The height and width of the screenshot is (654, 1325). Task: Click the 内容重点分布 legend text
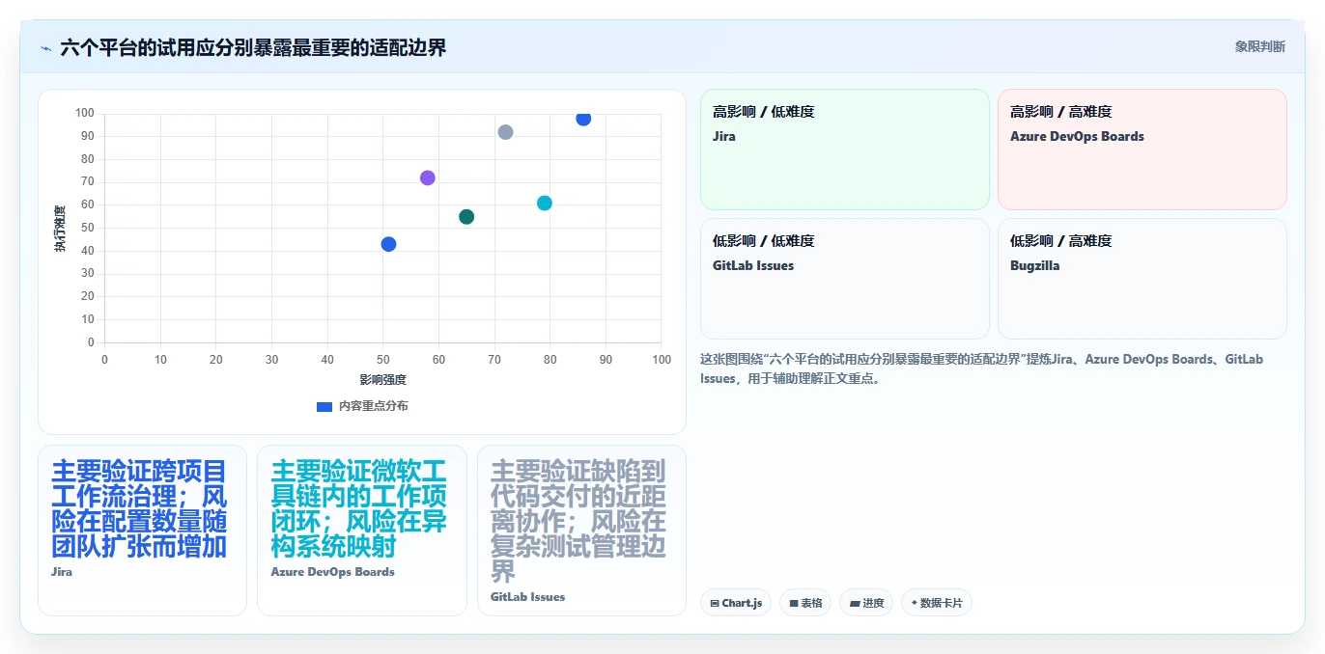373,406
